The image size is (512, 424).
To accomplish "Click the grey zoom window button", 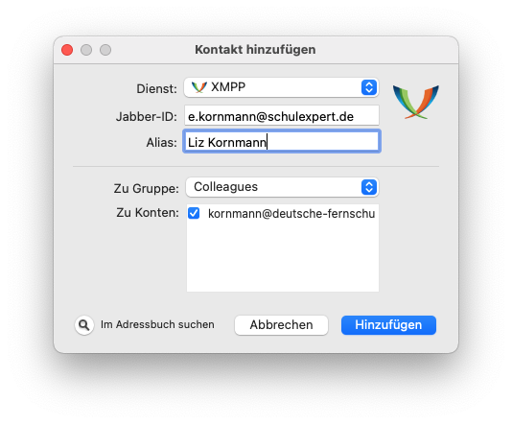I will 105,50.
